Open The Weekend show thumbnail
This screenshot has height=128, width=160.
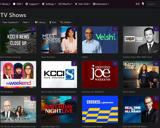(18, 74)
